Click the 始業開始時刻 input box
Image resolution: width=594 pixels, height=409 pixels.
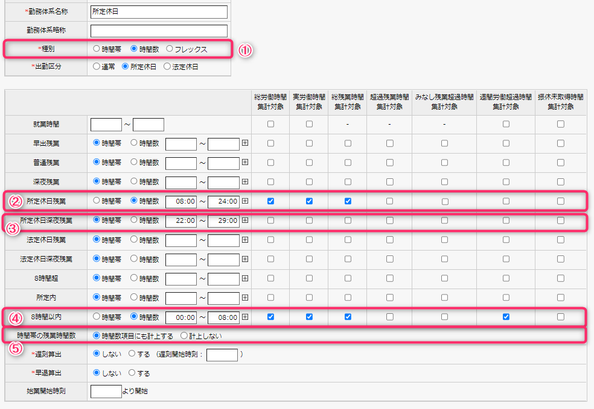pos(106,391)
